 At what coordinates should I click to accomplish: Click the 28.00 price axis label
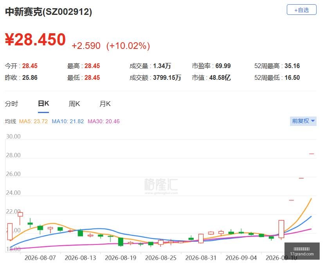click(x=13, y=155)
